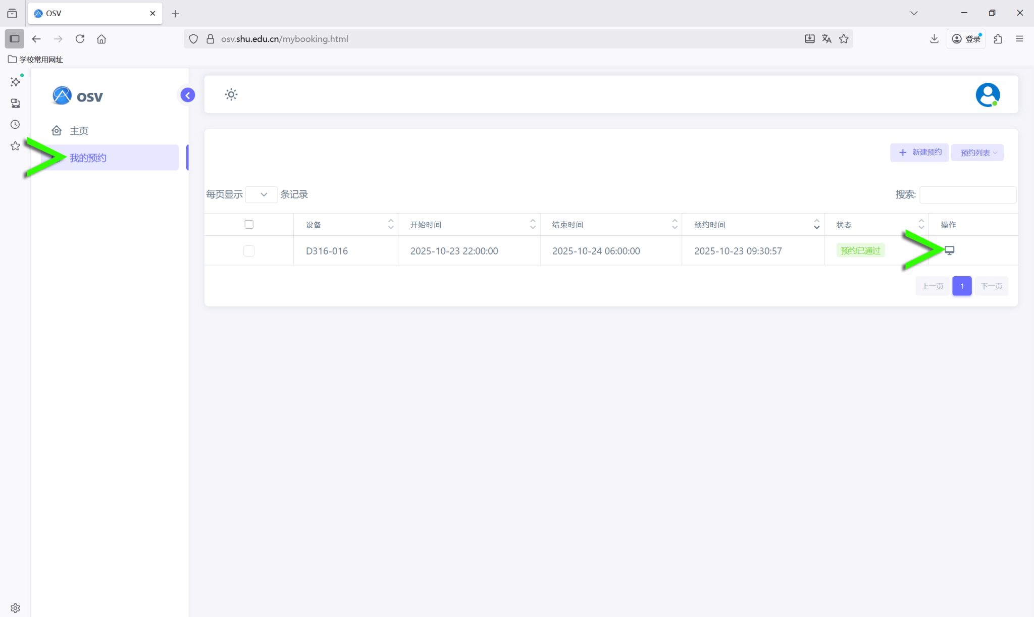
Task: Click the 新建预约 button
Action: 919,152
